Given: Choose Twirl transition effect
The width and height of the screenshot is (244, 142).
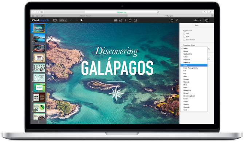Looking at the screenshot, I should click(x=194, y=110).
